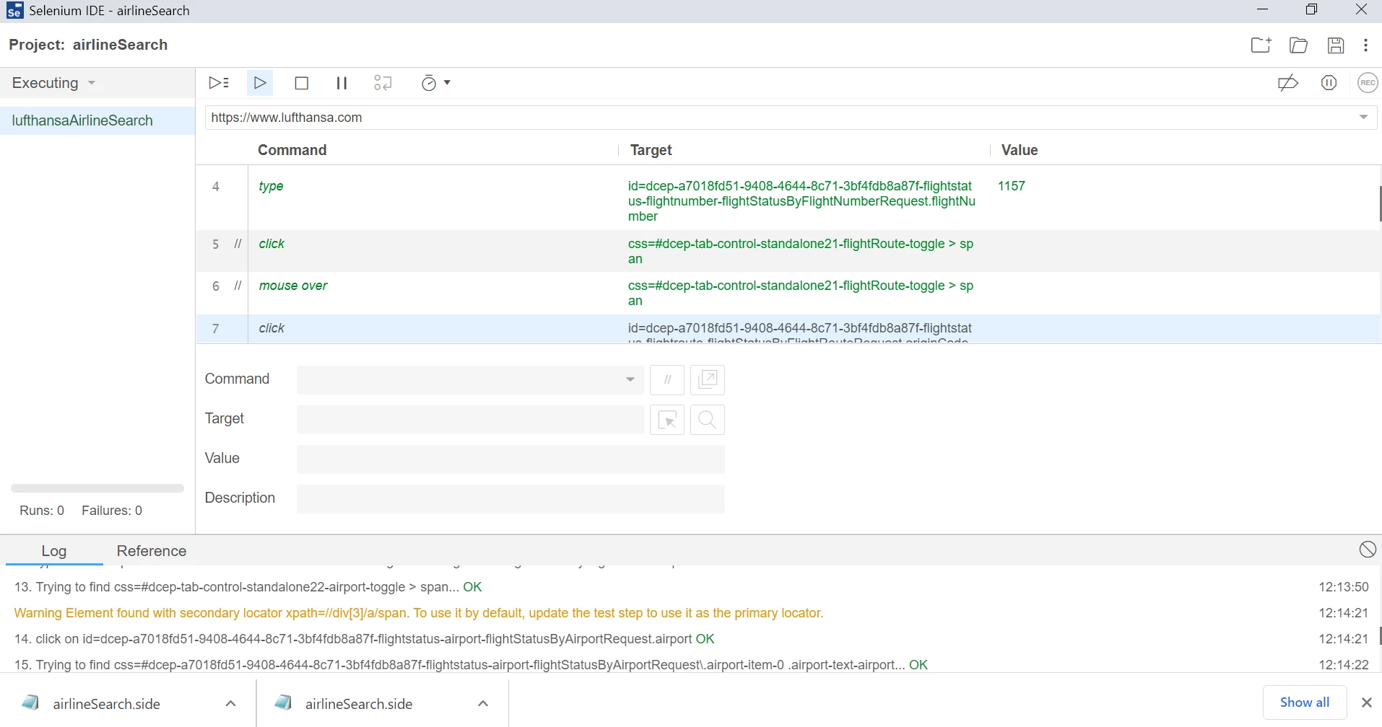Save the project
Image resolution: width=1382 pixels, height=727 pixels.
[x=1336, y=45]
